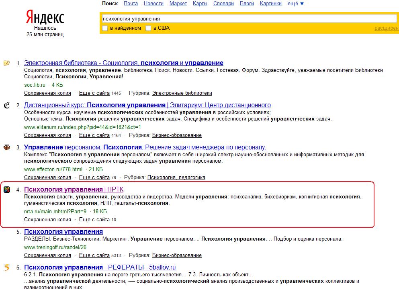Go to Новости in top navigation
Image resolution: width=399 pixels, height=292 pixels.
coord(154,4)
